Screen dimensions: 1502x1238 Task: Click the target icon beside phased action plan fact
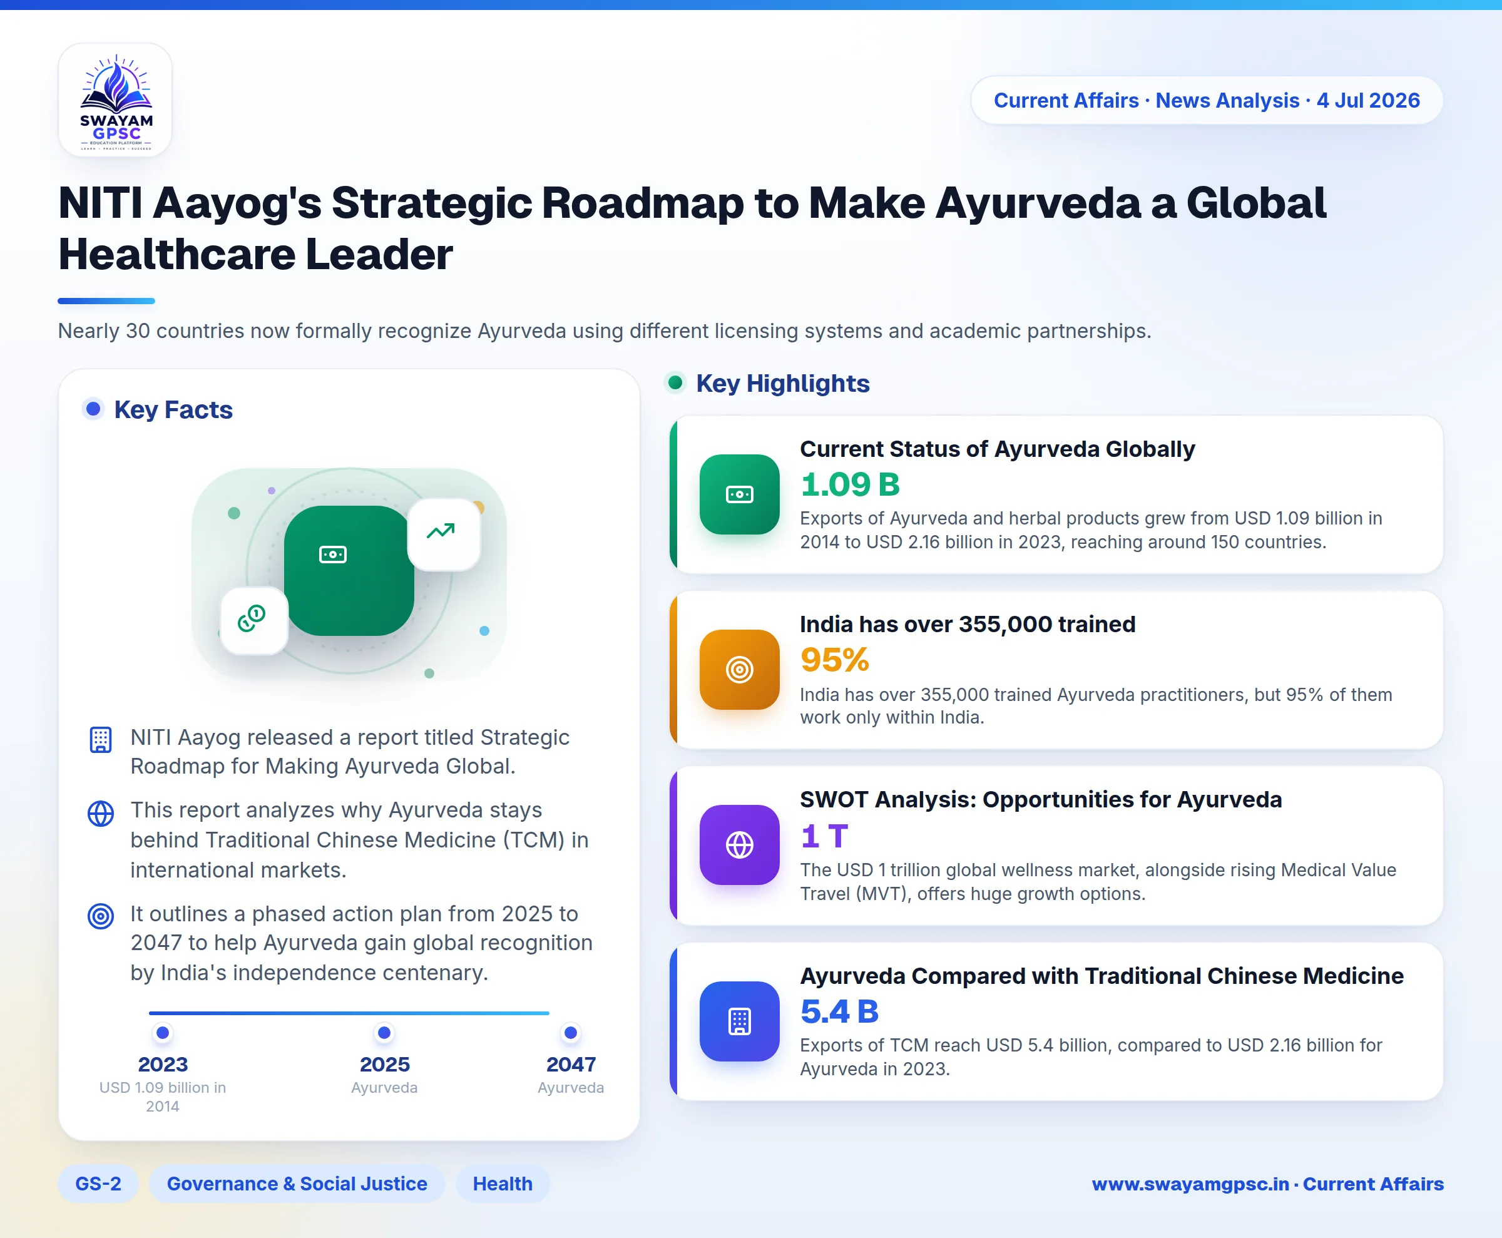101,916
